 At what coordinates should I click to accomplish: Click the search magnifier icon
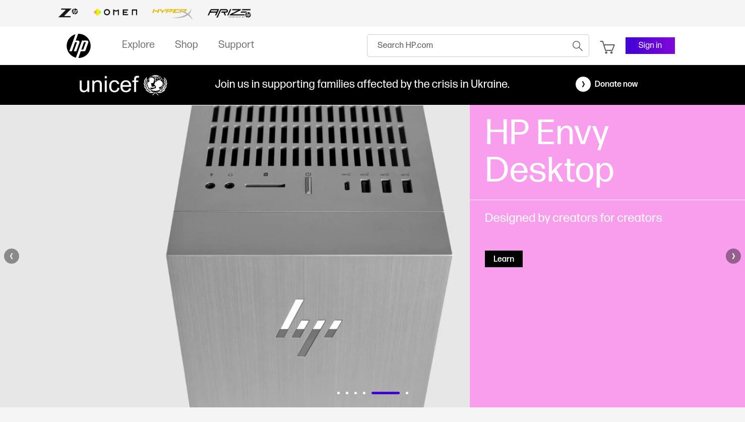(578, 46)
